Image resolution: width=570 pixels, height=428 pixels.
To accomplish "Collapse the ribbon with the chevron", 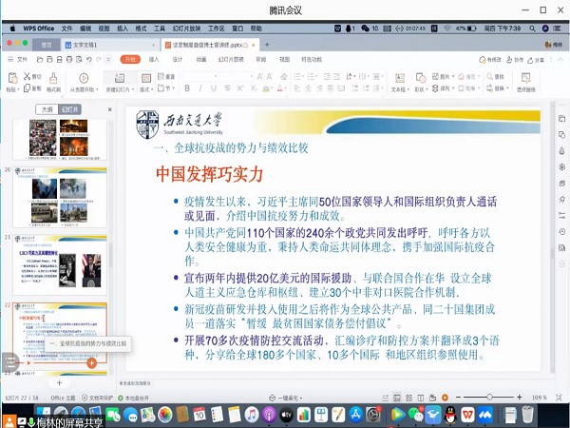I will coord(560,59).
